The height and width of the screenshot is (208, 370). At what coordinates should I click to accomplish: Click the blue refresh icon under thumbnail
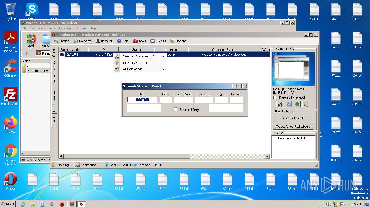point(288,104)
